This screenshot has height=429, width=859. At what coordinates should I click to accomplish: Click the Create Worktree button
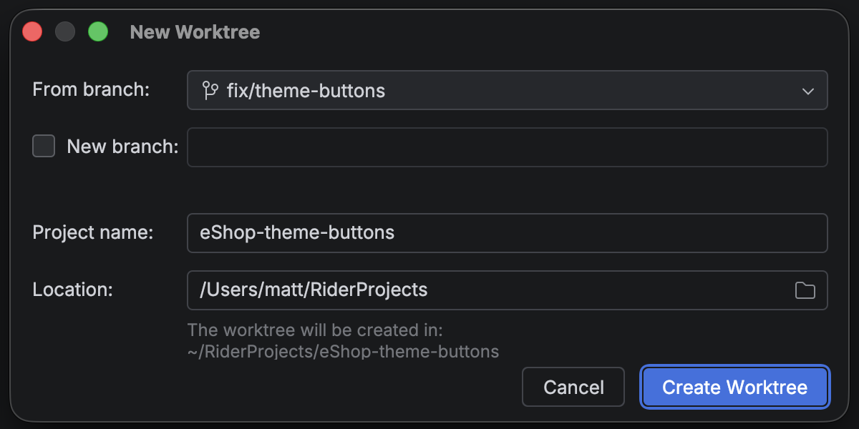point(734,387)
